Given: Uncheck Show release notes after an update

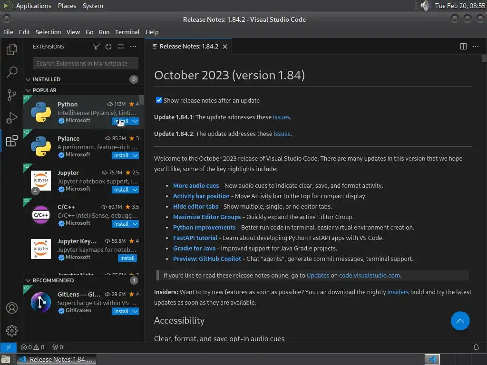Looking at the screenshot, I should point(159,100).
